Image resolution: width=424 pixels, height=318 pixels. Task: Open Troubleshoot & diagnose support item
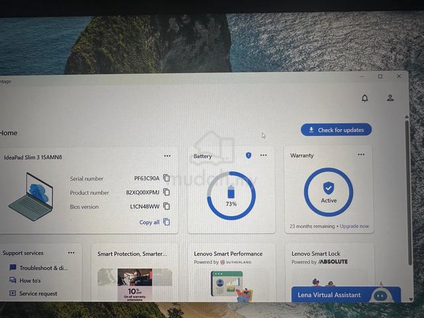point(44,268)
